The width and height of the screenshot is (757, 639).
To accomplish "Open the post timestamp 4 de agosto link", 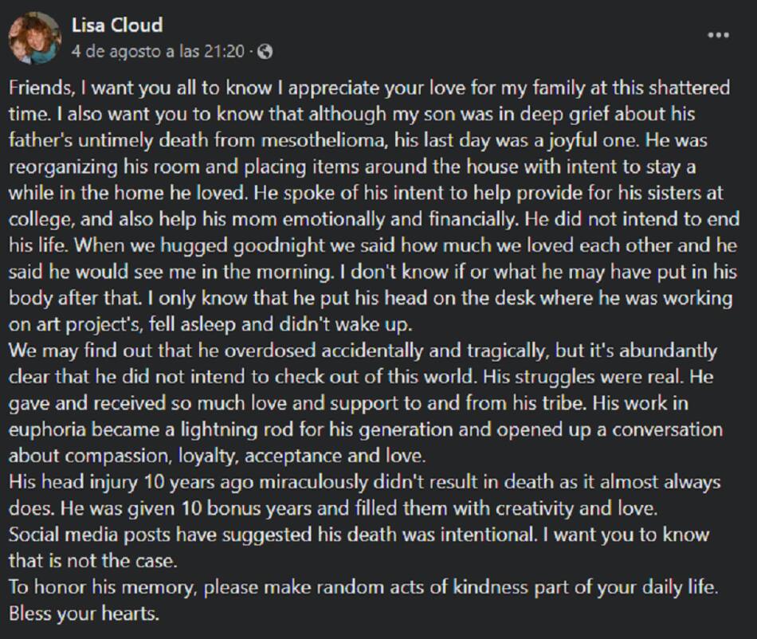I will click(159, 51).
